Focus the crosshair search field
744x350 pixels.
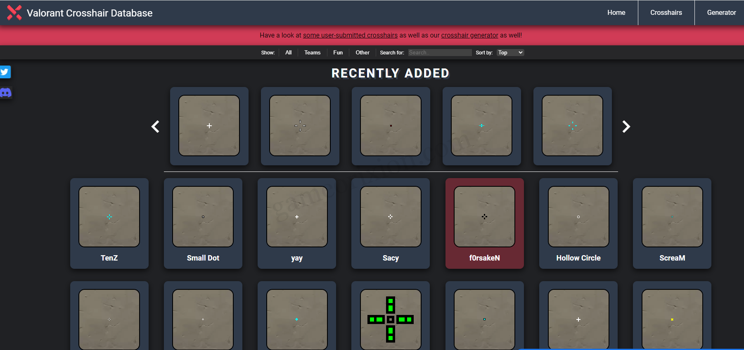(x=440, y=52)
